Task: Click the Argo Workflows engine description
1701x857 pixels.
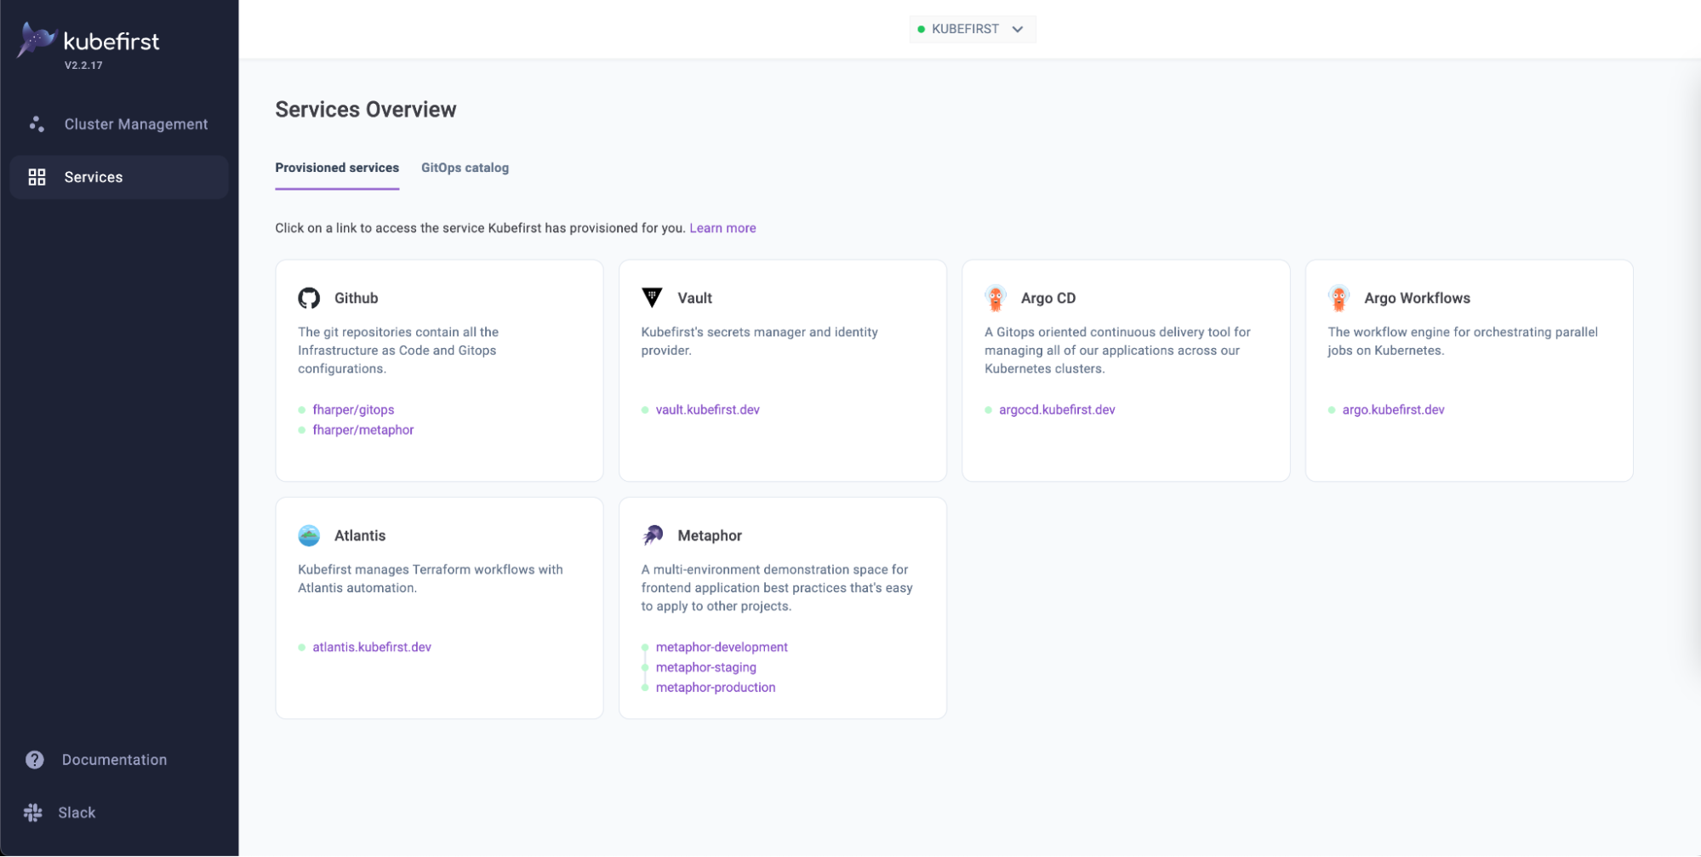Action: (x=1463, y=341)
